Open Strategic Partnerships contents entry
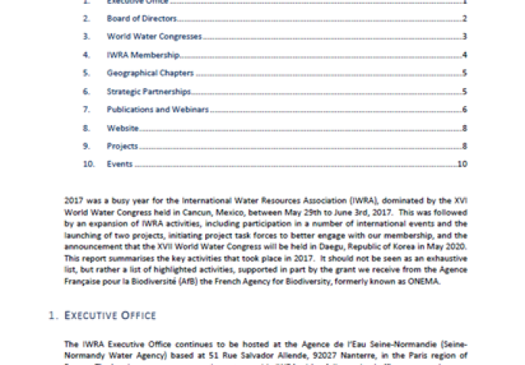 click(x=149, y=91)
